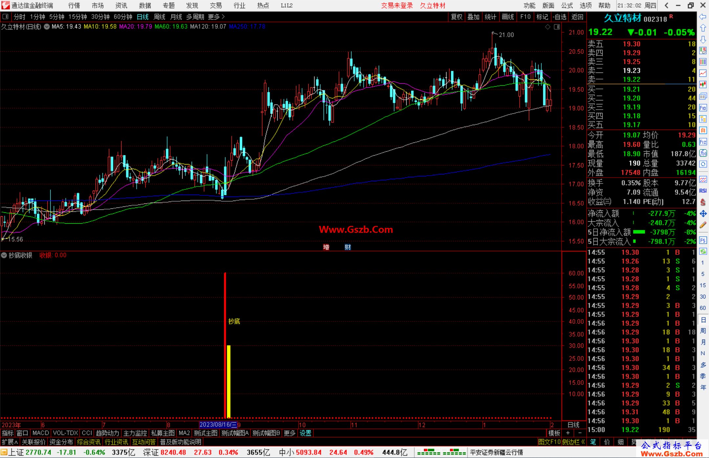Open the 图文F10 link
Viewport: 709px width, 458px height.
[x=549, y=442]
